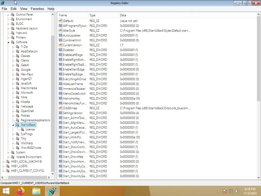Click tree pane scroll up arrow
Image resolution: width=261 pixels, height=196 pixels.
[x=53, y=15]
